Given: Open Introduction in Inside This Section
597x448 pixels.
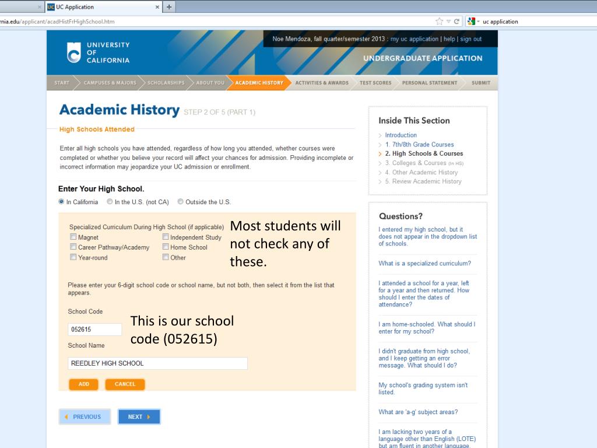Looking at the screenshot, I should point(401,135).
